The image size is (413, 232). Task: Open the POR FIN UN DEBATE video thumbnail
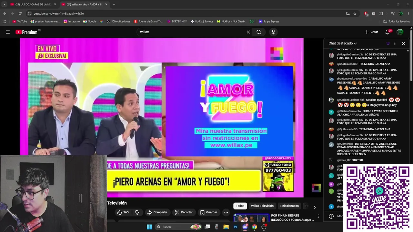click(251, 218)
